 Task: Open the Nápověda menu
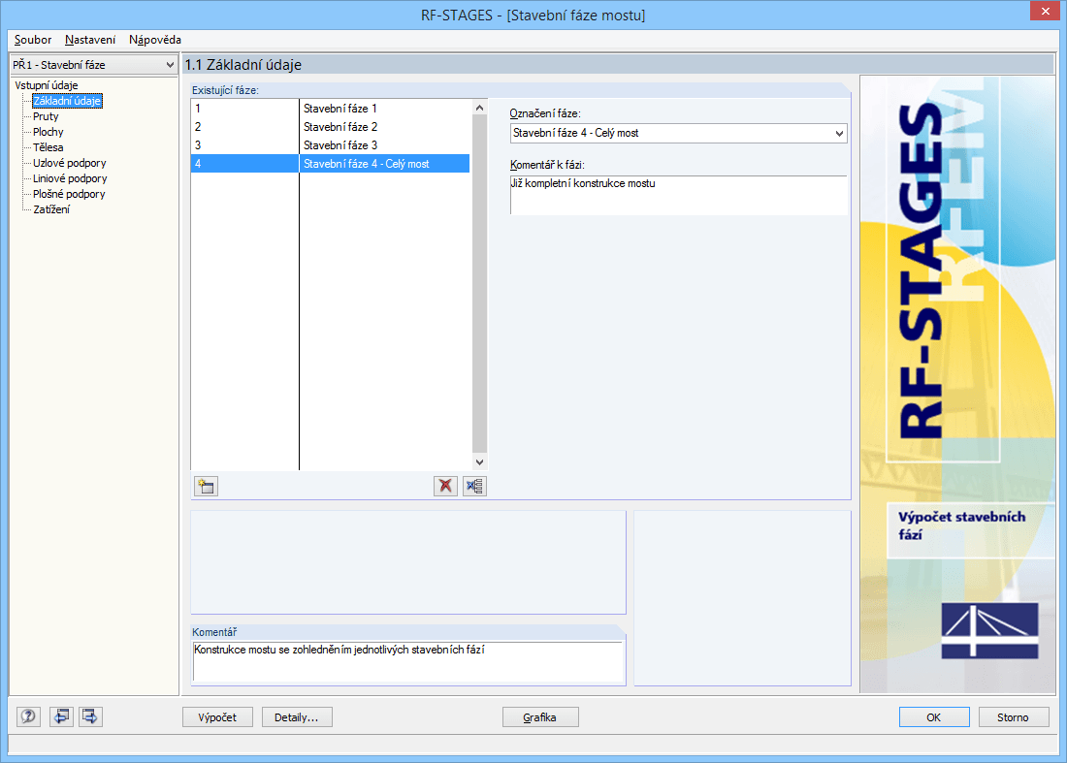pyautogui.click(x=155, y=40)
